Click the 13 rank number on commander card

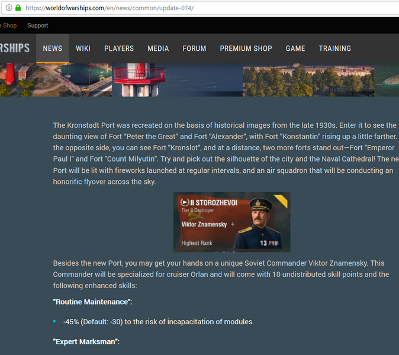pyautogui.click(x=264, y=243)
